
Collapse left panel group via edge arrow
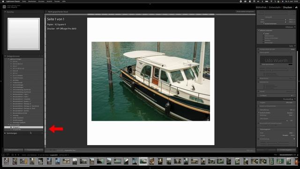pos(1,81)
